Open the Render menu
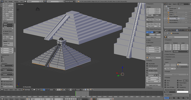Screen dimensions: 191x100 click(x=11, y=1)
